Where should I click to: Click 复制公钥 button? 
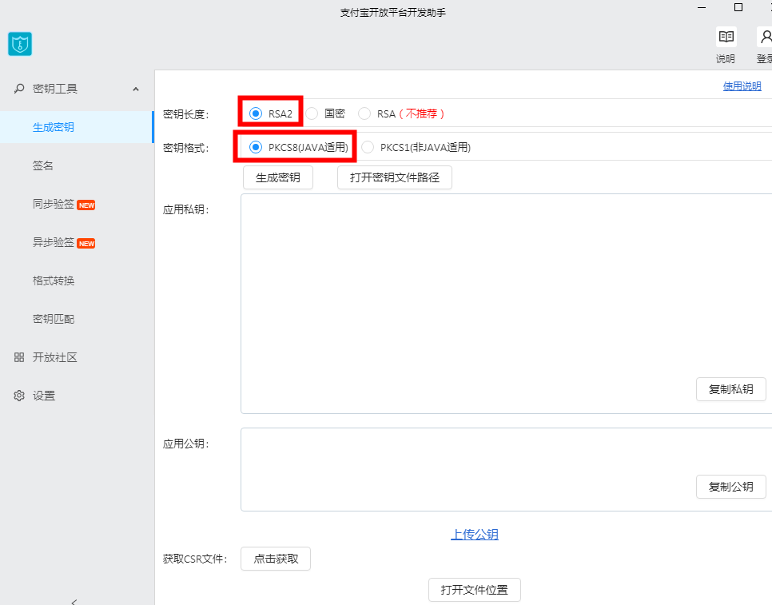coord(730,487)
